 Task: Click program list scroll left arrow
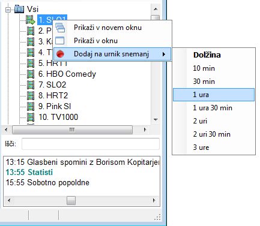[x=9, y=200]
